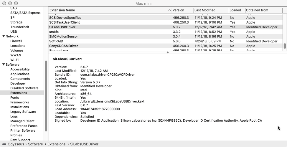Close the Mac mini window
This screenshot has height=147, width=287.
(x=4, y=3)
